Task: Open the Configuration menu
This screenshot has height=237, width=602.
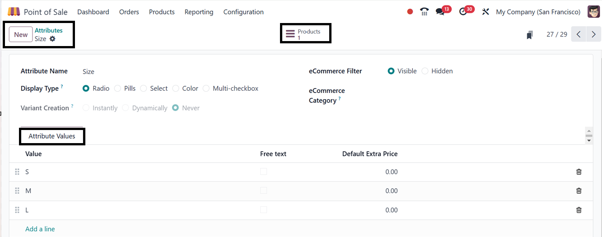Action: pyautogui.click(x=243, y=12)
